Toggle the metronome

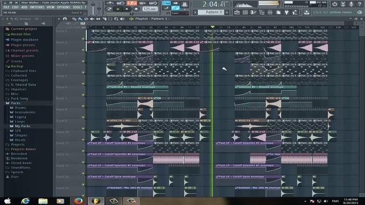pyautogui.click(x=110, y=3)
